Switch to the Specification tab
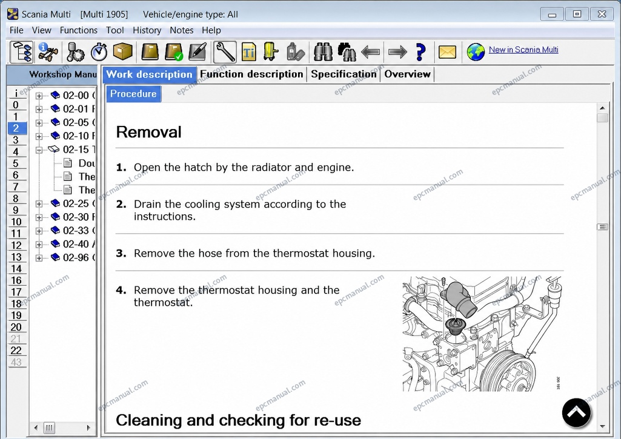The image size is (621, 439). (344, 74)
